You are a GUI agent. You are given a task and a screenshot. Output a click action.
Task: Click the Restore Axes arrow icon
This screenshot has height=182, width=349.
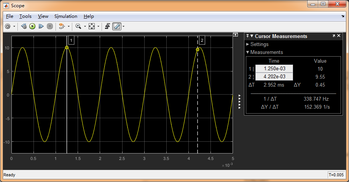pos(107,26)
